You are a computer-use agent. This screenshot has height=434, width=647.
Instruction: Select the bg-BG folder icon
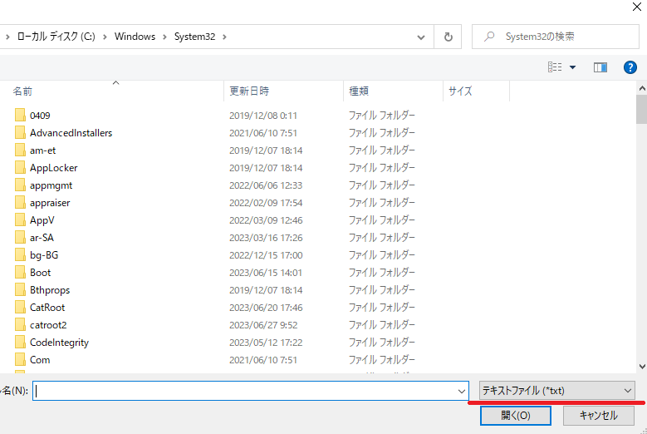(x=20, y=254)
